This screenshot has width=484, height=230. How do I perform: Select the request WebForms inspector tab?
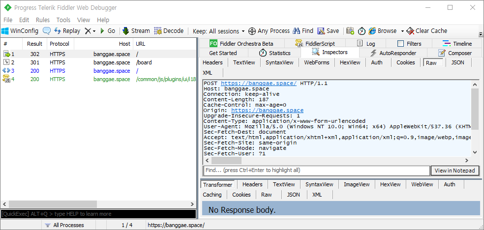(x=317, y=62)
